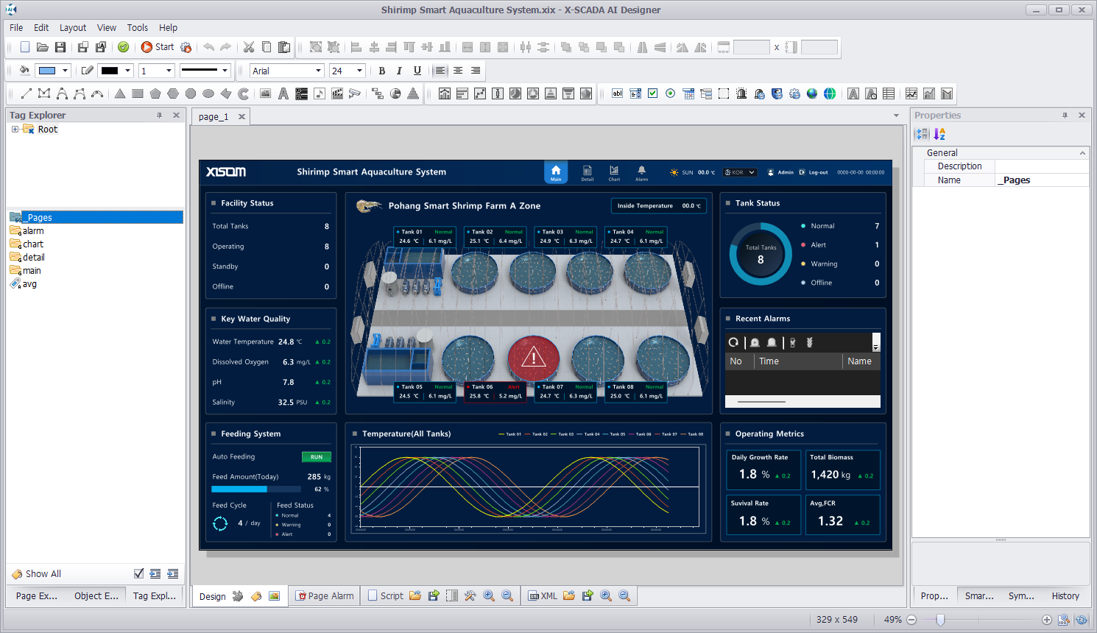The height and width of the screenshot is (633, 1097).
Task: Collapse the General properties section
Action: pyautogui.click(x=1082, y=153)
